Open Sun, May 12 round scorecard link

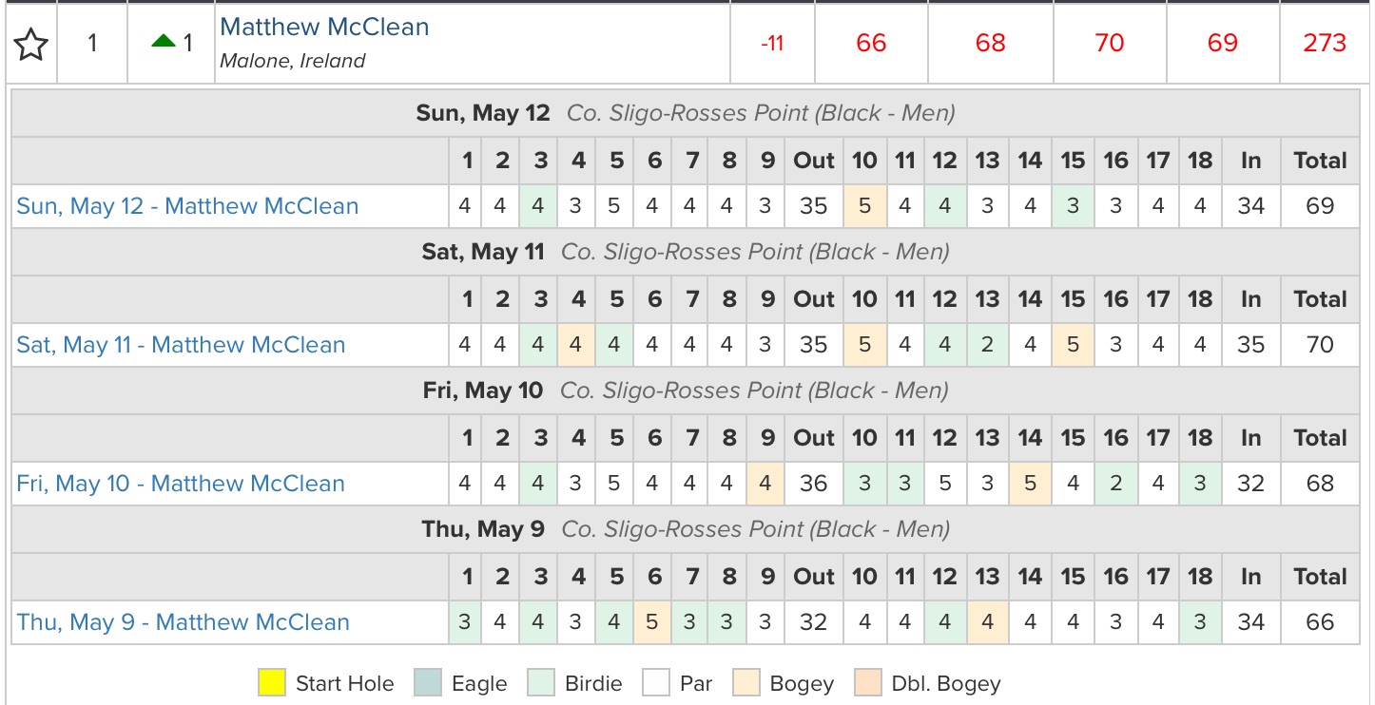click(x=187, y=206)
